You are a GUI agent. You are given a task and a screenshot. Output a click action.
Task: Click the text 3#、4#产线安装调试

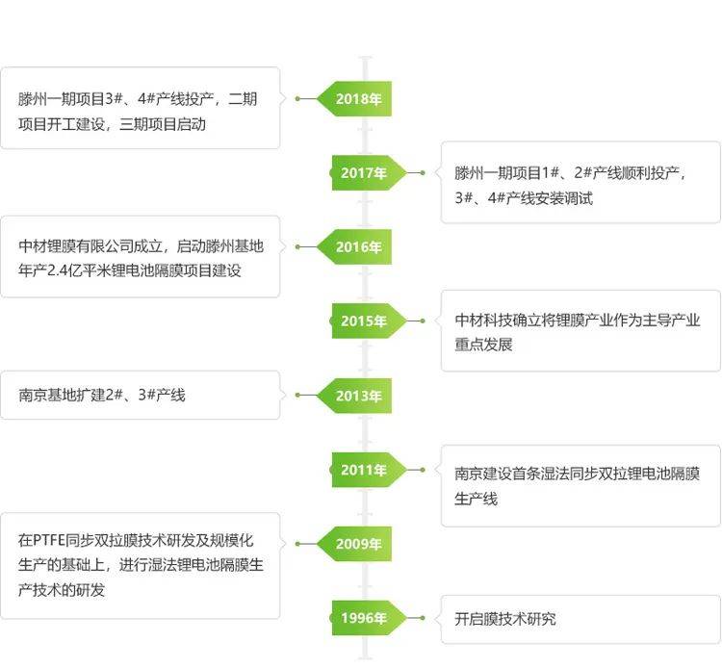pyautogui.click(x=524, y=198)
